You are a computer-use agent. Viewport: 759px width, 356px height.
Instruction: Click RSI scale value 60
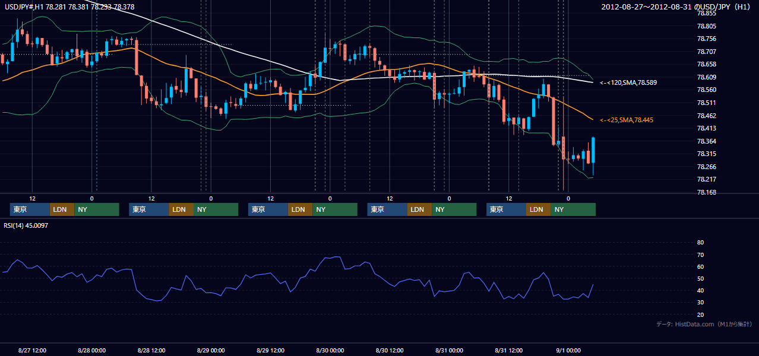(700, 266)
